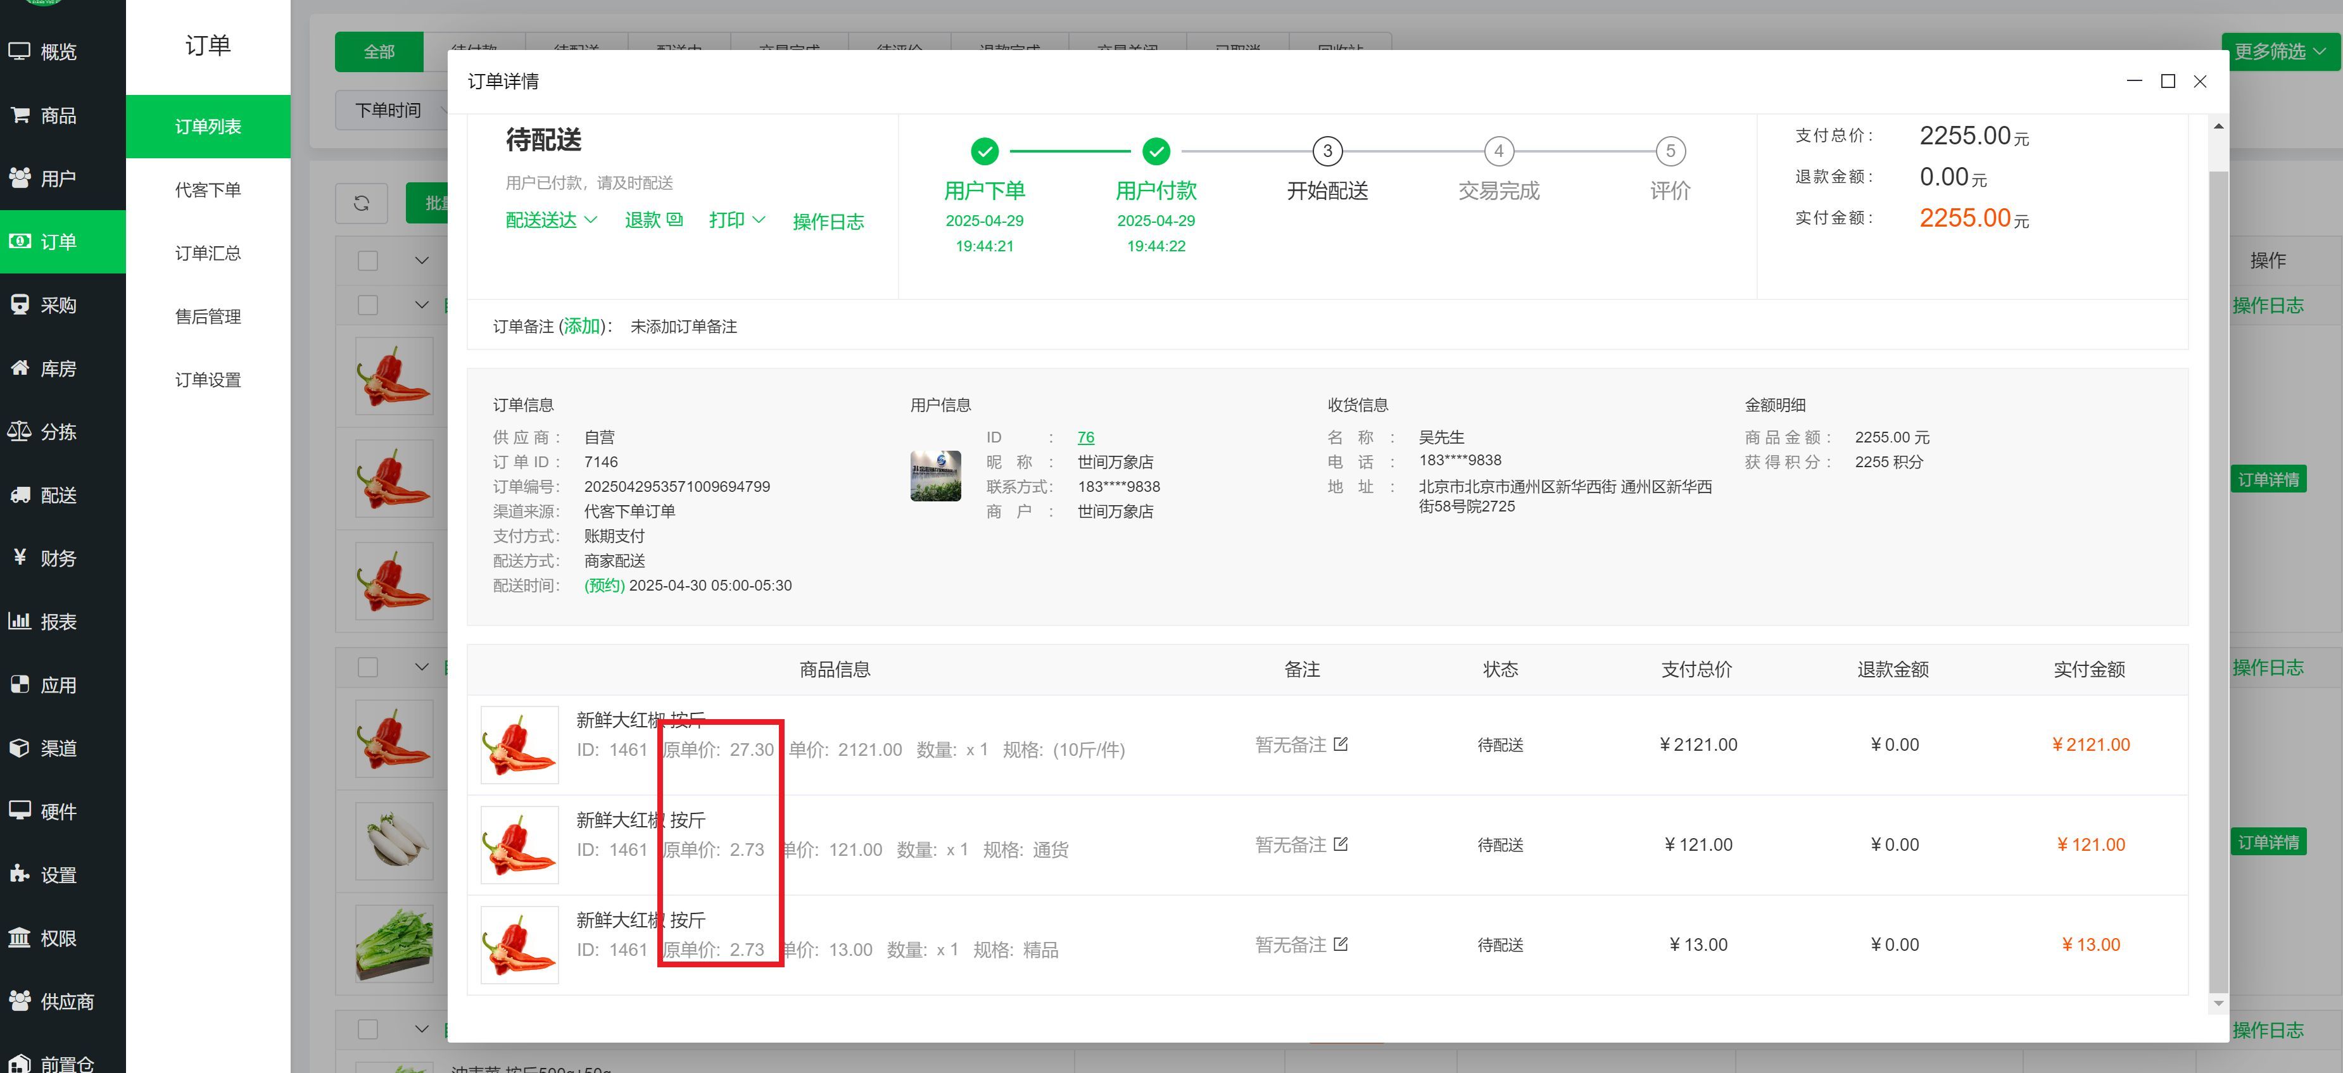The width and height of the screenshot is (2343, 1073).
Task: Click the 世间万象店 user avatar thumbnail
Action: coord(935,475)
